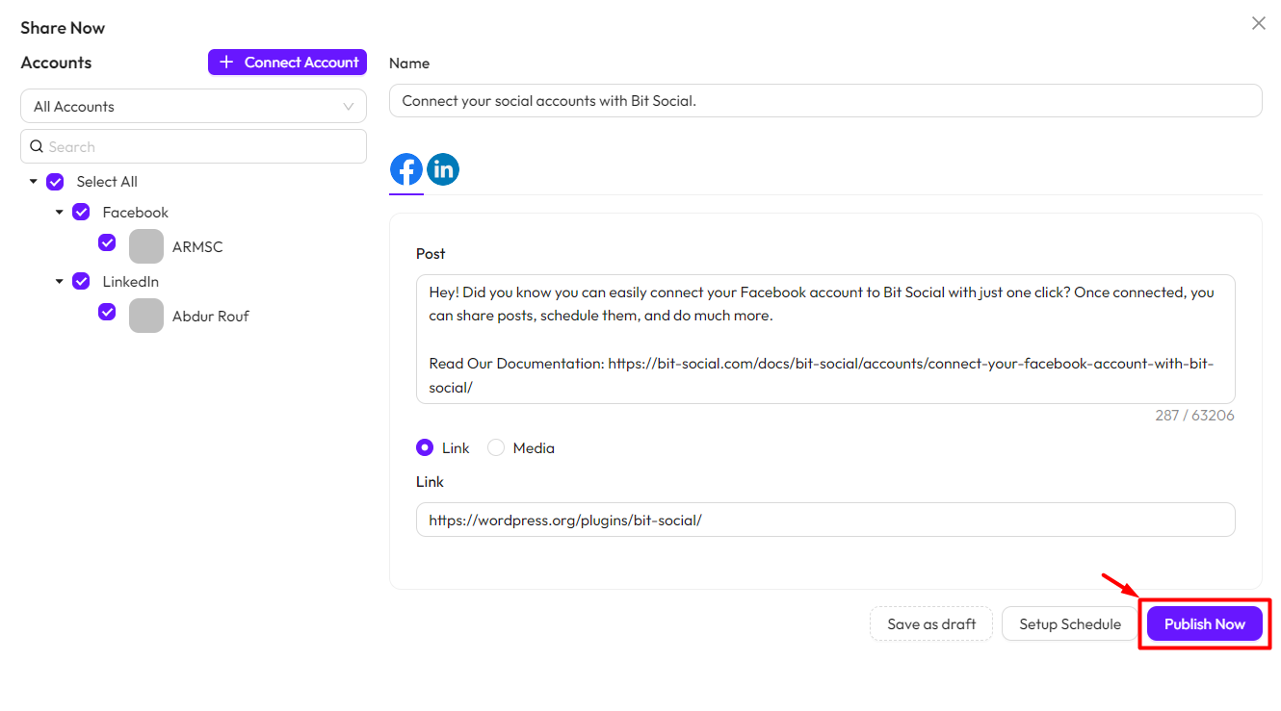Viewport: 1281px width, 711px height.
Task: Select the Media radio option
Action: tap(496, 447)
